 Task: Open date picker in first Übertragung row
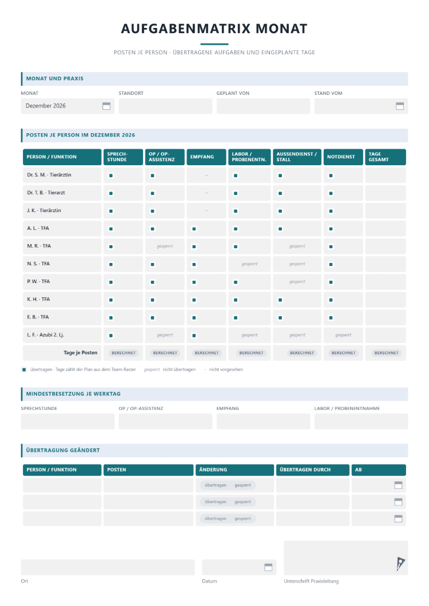pyautogui.click(x=398, y=485)
